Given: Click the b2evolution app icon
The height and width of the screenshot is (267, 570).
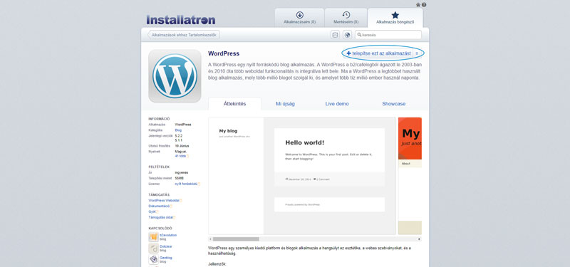Looking at the screenshot, I should click(153, 237).
